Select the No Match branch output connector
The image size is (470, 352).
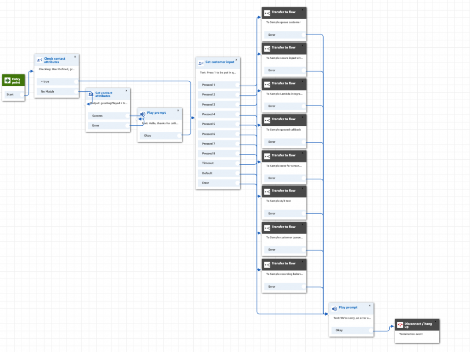tap(75, 92)
